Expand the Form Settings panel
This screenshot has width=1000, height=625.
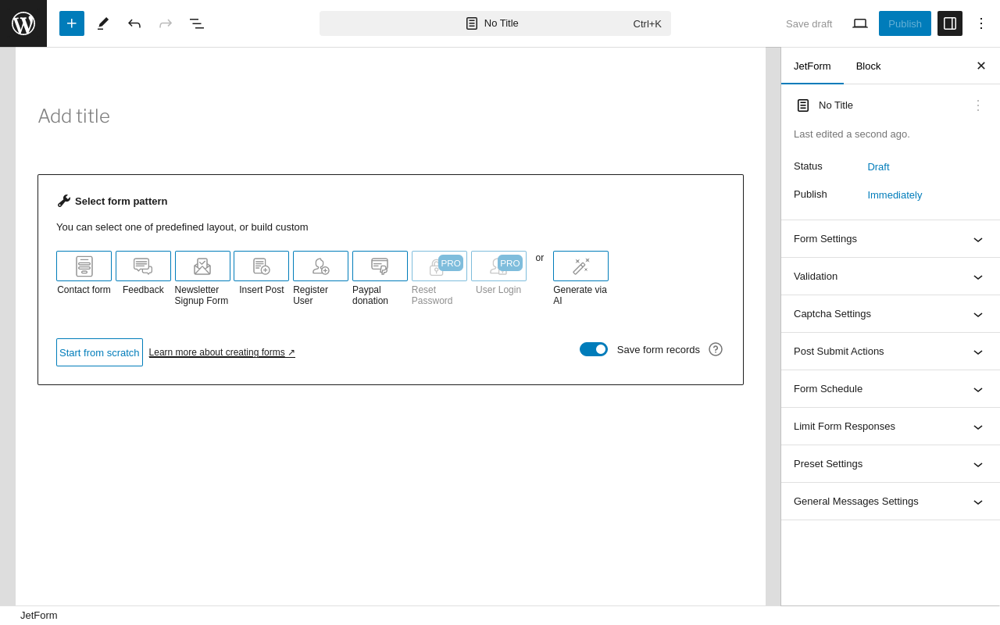(x=890, y=239)
